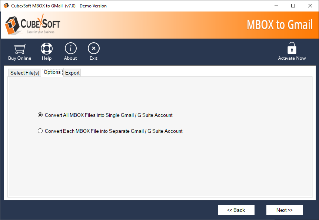Open the Export tab
Screen dimensions: 319x220
coord(72,73)
